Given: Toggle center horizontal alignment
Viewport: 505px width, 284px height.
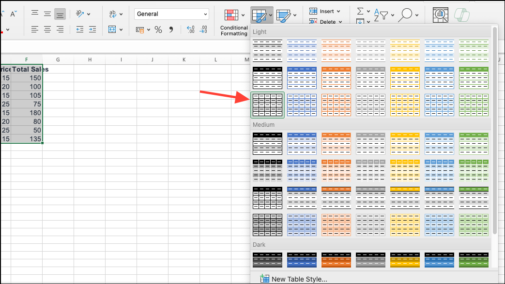Looking at the screenshot, I should click(47, 30).
